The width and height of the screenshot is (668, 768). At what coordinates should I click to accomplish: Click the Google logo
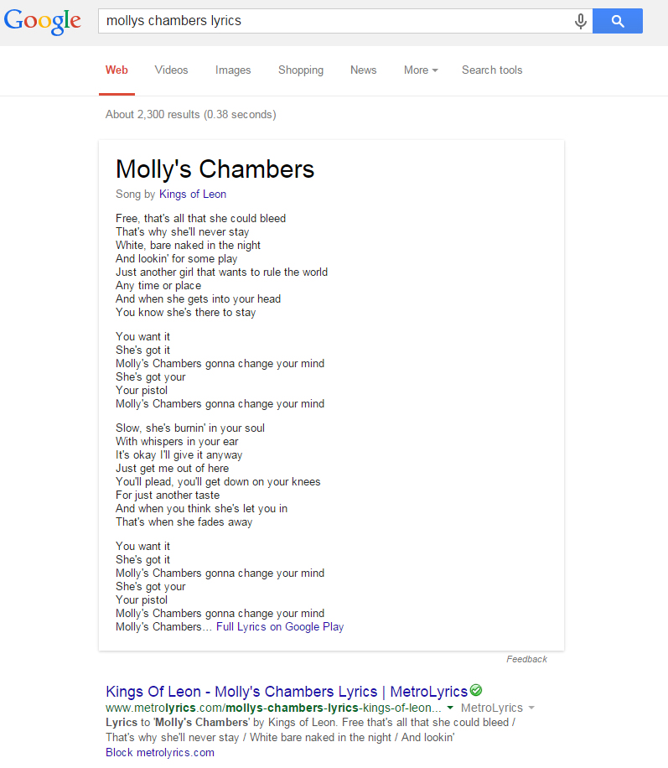42,22
